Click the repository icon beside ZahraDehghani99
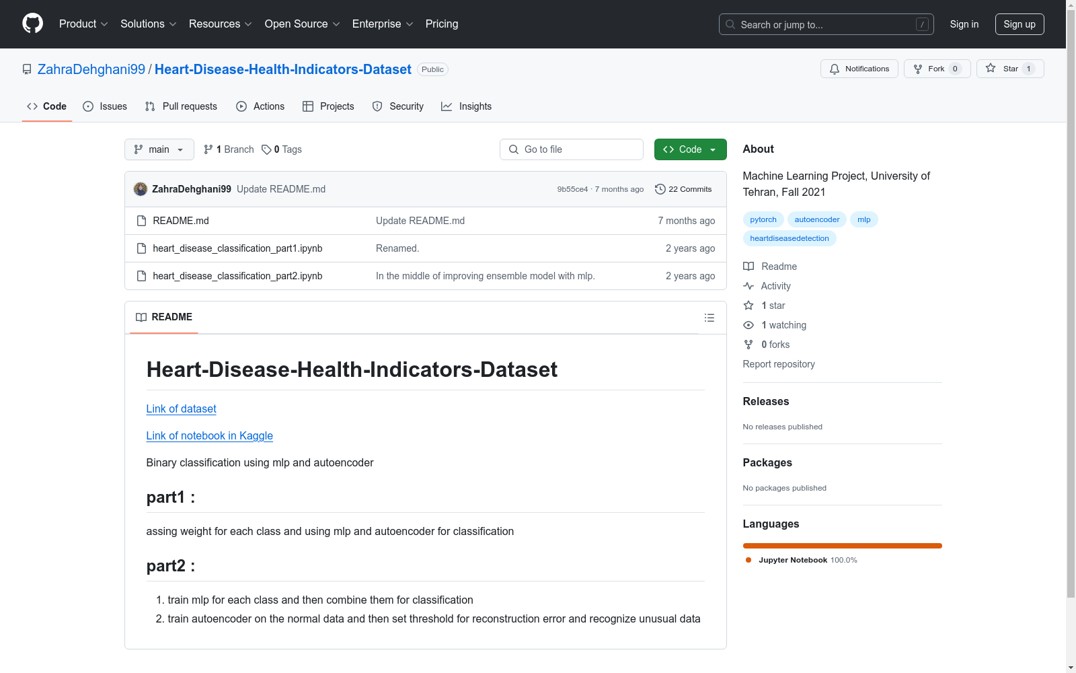This screenshot has height=673, width=1076. pos(27,69)
